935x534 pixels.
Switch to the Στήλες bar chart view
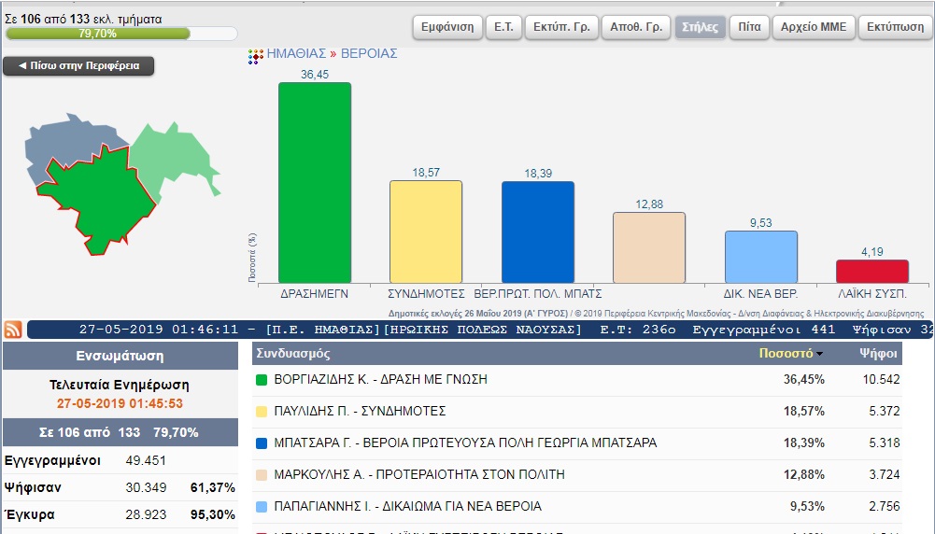coord(700,27)
